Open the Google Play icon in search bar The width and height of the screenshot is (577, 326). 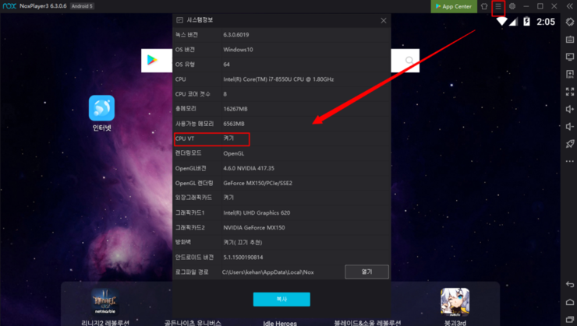(152, 60)
